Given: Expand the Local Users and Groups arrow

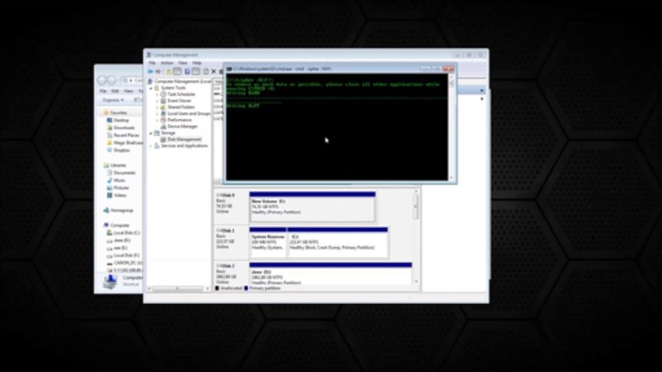Looking at the screenshot, I should (x=157, y=114).
